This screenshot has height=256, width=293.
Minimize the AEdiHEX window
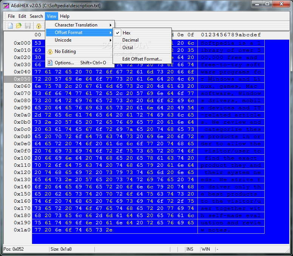257,4
